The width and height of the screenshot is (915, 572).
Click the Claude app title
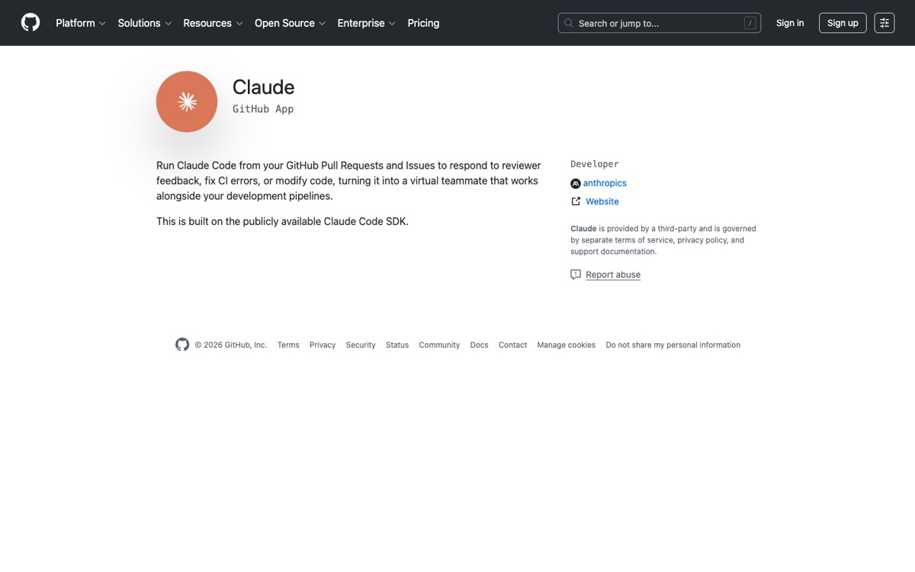pyautogui.click(x=263, y=87)
